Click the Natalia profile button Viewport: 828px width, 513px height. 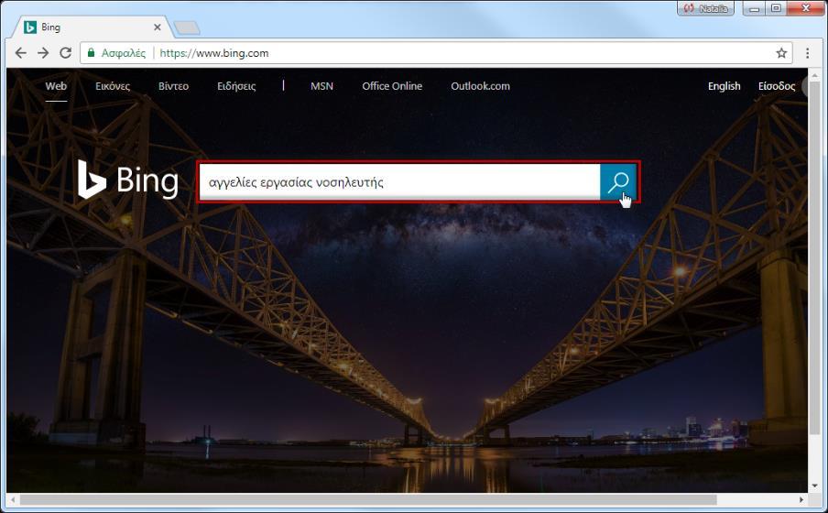(705, 8)
